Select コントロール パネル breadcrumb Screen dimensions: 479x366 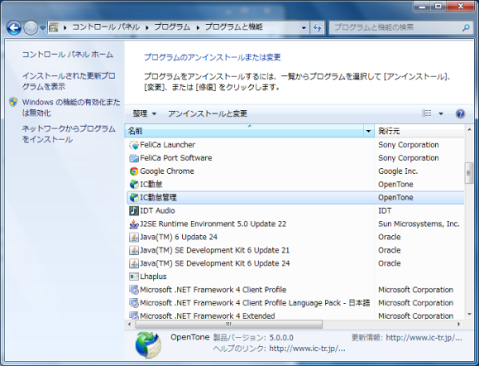point(106,27)
